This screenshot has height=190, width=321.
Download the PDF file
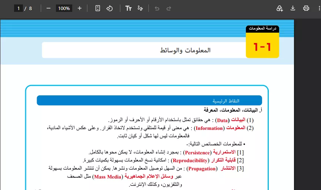point(293,9)
